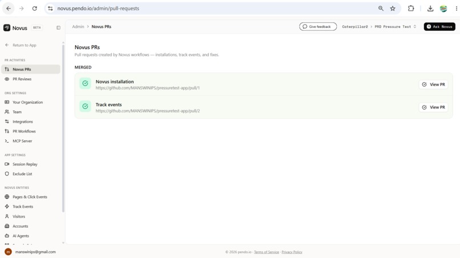Click the Visitors person icon

pos(7,216)
